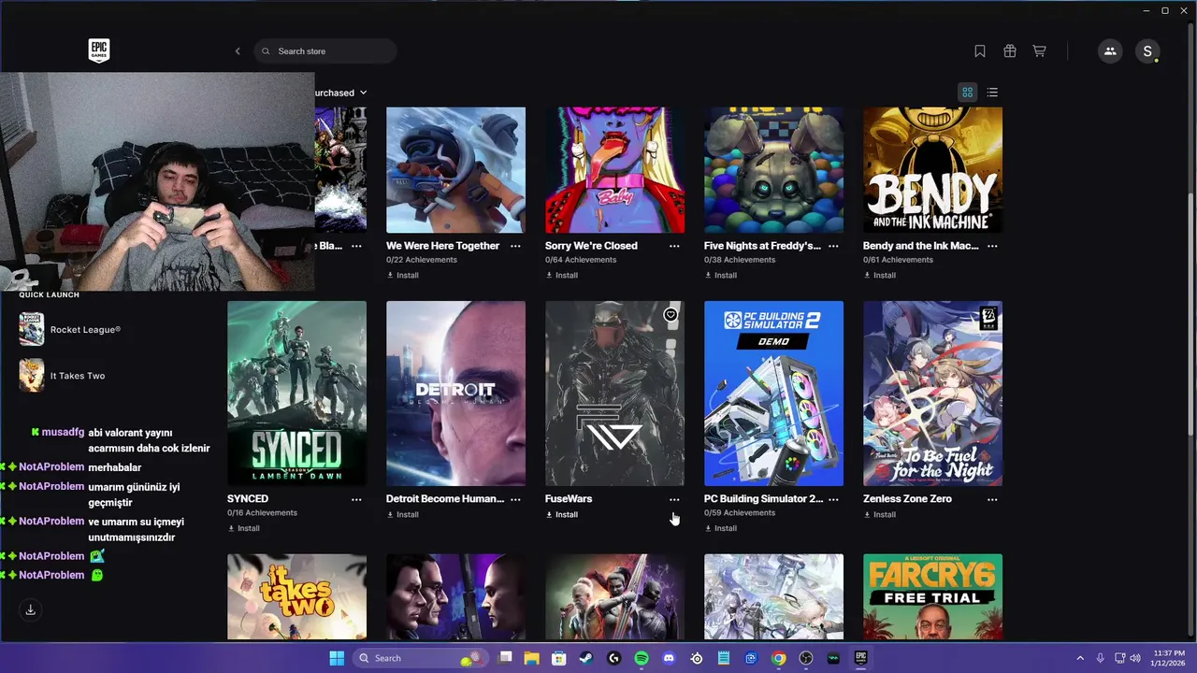The image size is (1197, 673).
Task: Install Five Nights at Freddy's
Action: coord(721,275)
